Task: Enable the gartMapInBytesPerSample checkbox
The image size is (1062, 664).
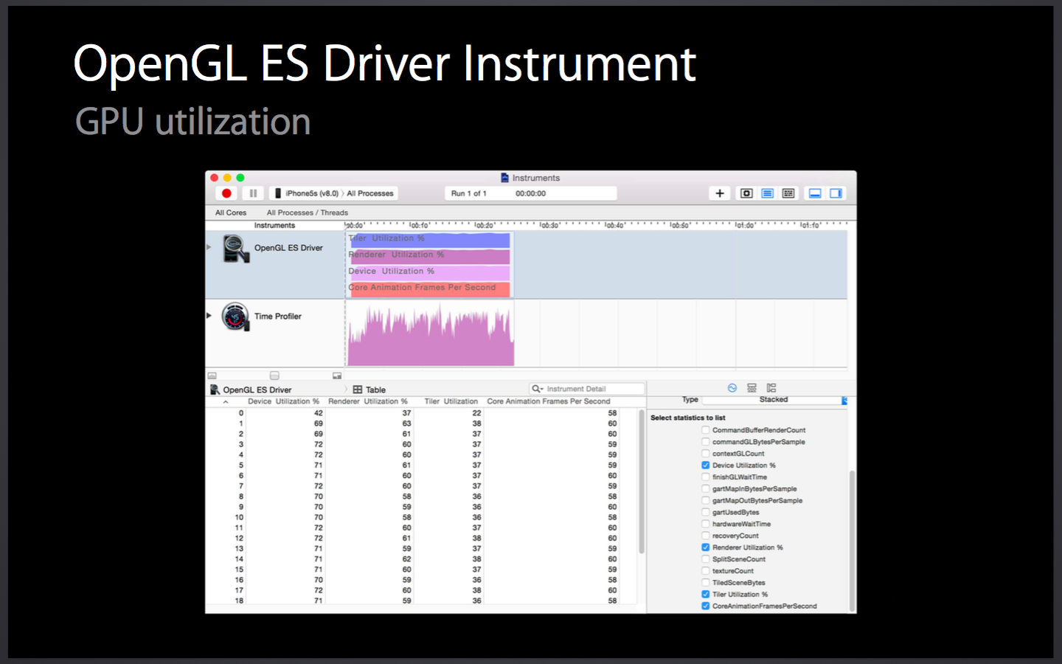Action: pos(706,489)
